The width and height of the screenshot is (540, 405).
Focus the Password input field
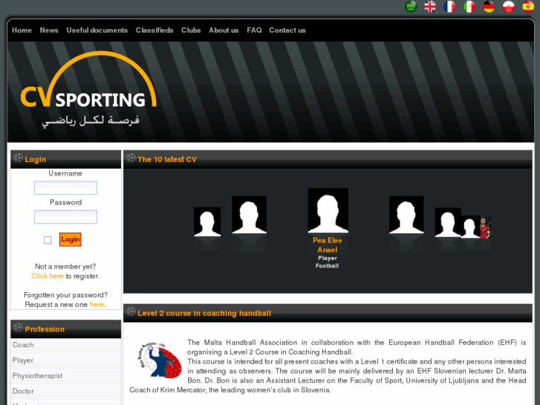click(66, 217)
